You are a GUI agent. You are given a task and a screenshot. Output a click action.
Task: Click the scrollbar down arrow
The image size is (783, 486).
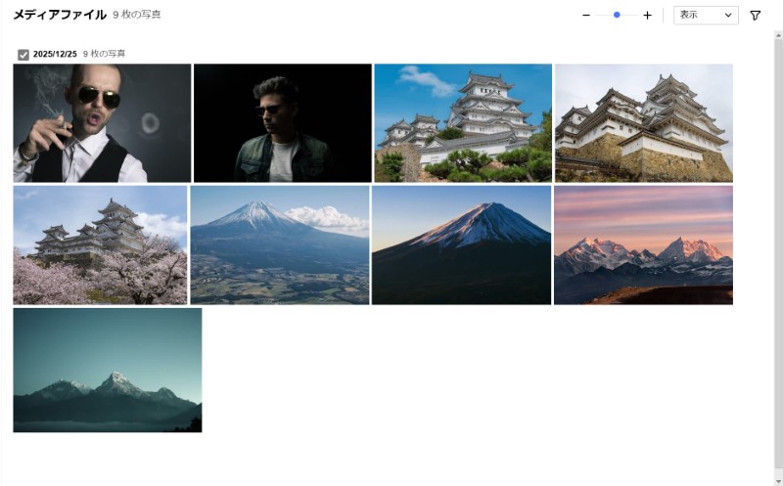click(777, 479)
